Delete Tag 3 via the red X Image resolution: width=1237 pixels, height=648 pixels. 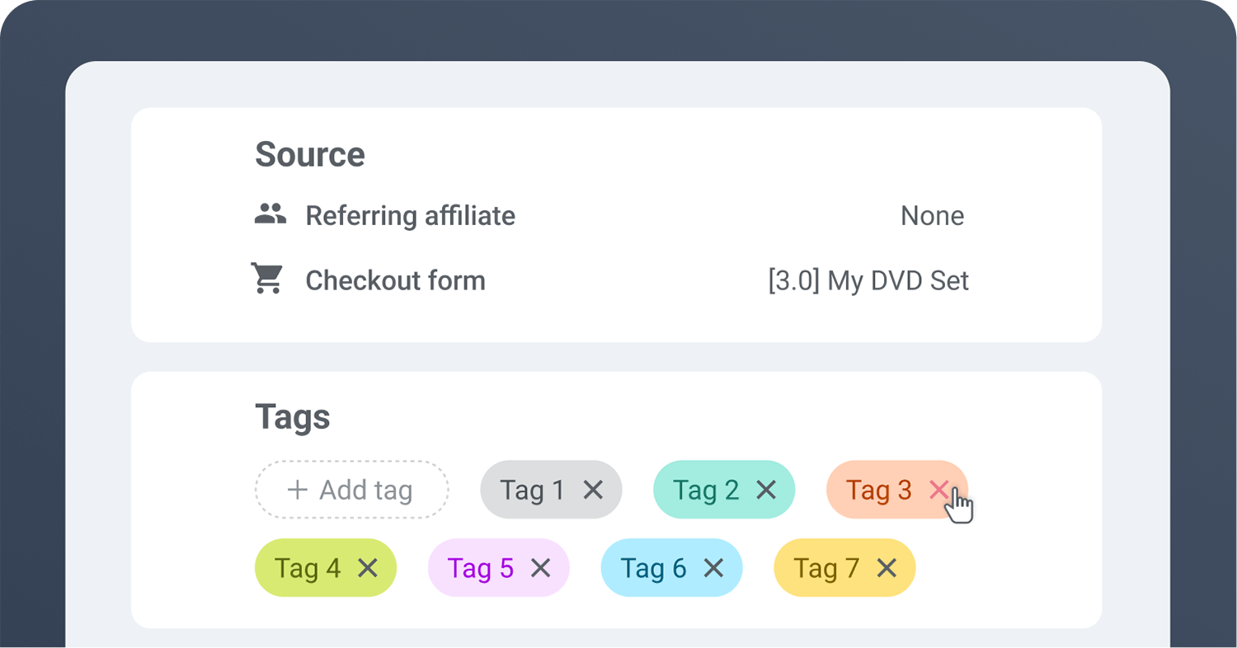tap(938, 490)
